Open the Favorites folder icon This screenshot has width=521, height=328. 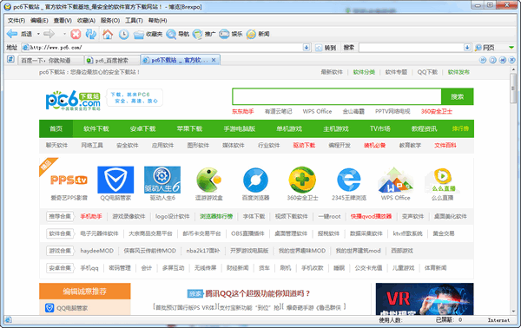point(139,34)
